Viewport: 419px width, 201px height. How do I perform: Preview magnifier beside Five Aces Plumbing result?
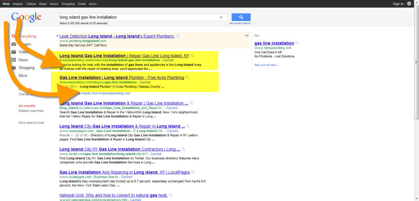[x=187, y=78]
